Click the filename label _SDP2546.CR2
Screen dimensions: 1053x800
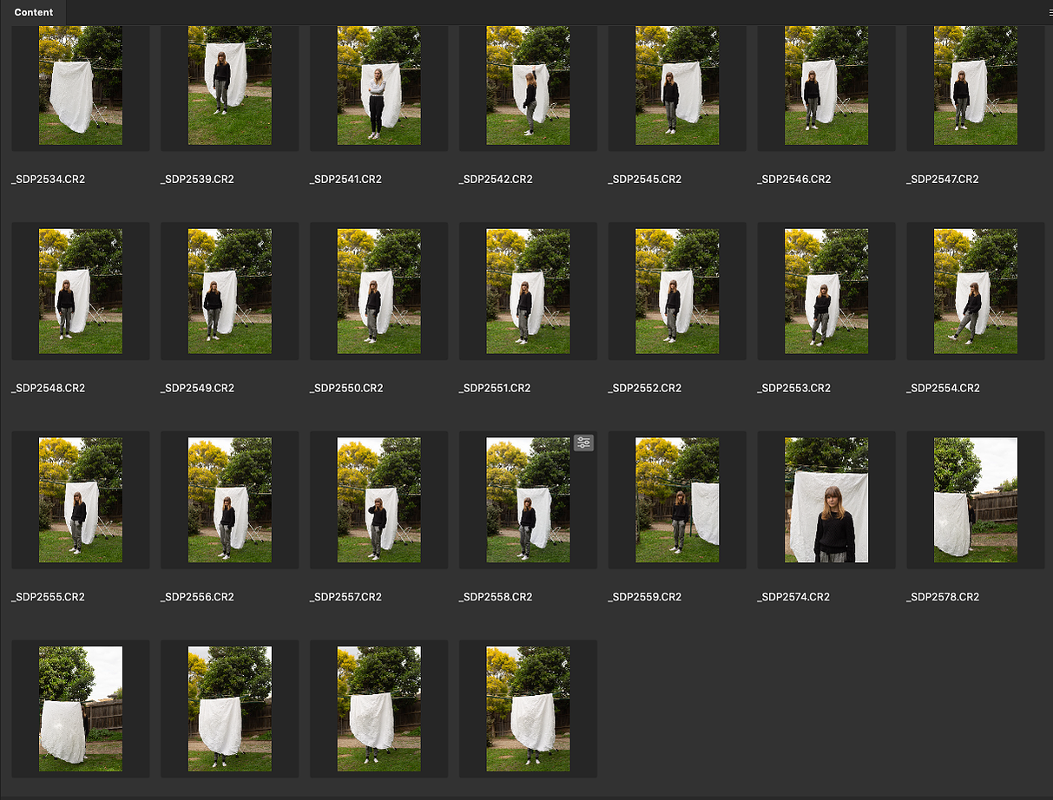coord(794,180)
